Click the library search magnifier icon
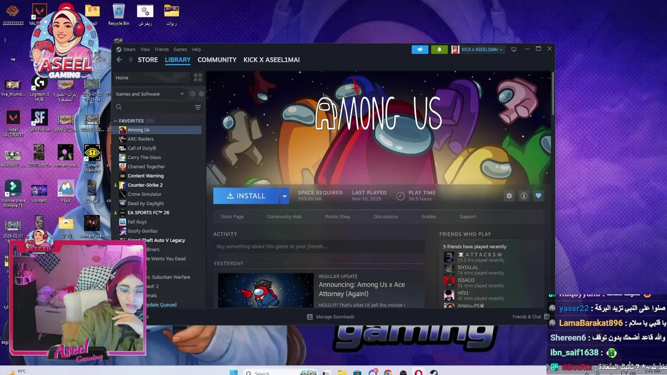667x375 pixels. coord(119,107)
